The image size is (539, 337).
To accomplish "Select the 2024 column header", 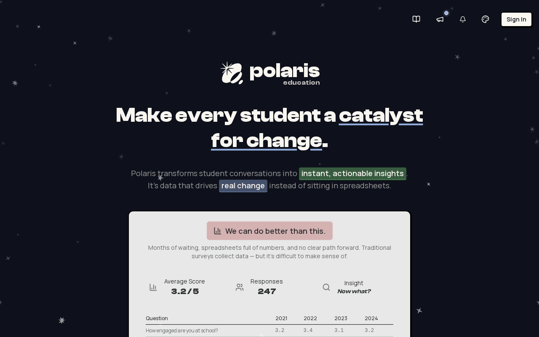I will point(371,318).
